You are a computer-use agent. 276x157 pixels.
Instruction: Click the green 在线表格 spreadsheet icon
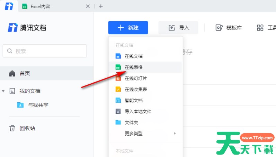[118, 67]
